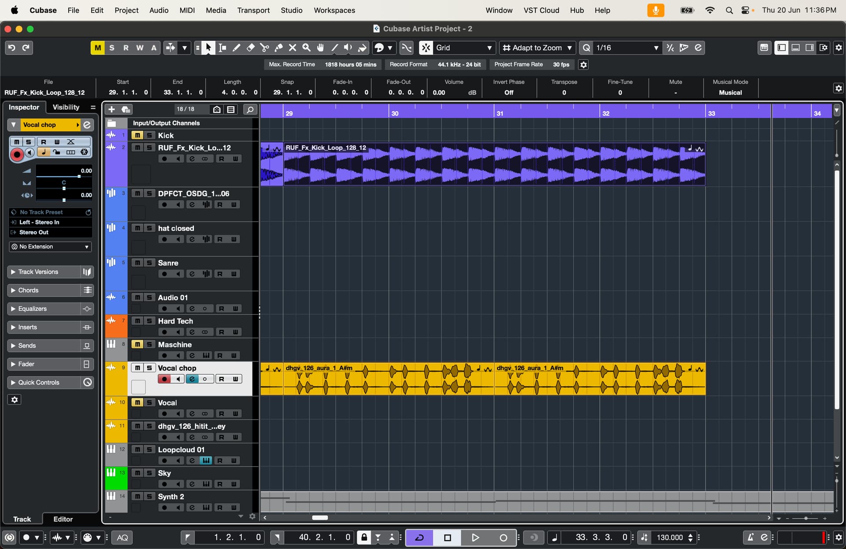Toggle cycle loop in transport
The image size is (846, 549).
[419, 537]
